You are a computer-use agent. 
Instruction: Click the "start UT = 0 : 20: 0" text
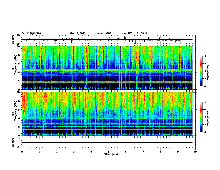(x=134, y=33)
